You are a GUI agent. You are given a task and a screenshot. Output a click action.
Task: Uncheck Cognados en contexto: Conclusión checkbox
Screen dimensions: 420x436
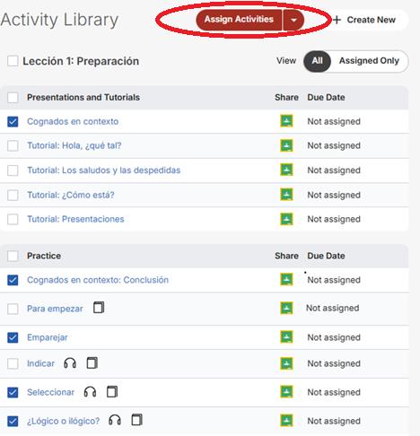tap(13, 280)
